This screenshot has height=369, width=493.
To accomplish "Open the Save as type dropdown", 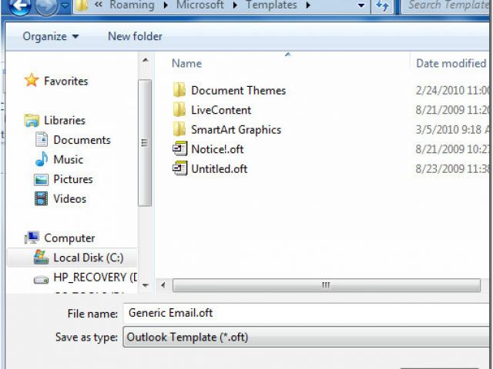I will [307, 337].
